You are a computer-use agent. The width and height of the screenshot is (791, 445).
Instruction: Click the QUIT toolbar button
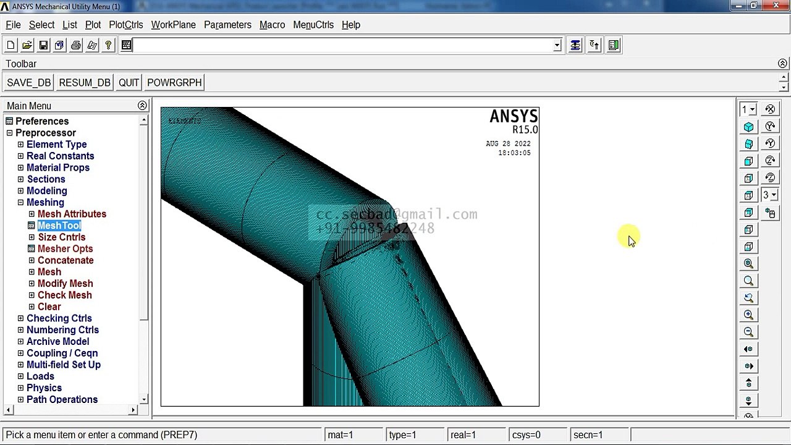point(129,83)
